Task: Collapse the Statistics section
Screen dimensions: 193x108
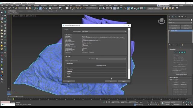Action: (x=65, y=35)
